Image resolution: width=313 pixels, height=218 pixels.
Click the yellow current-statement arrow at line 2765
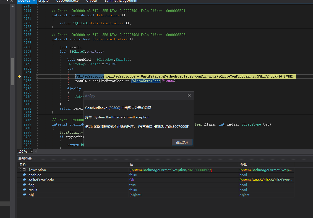(x=19, y=76)
